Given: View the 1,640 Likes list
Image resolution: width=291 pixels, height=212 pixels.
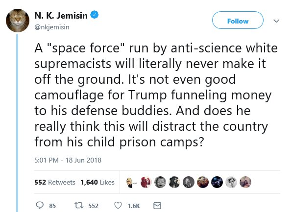Looking at the screenshot, I should pos(97,182).
